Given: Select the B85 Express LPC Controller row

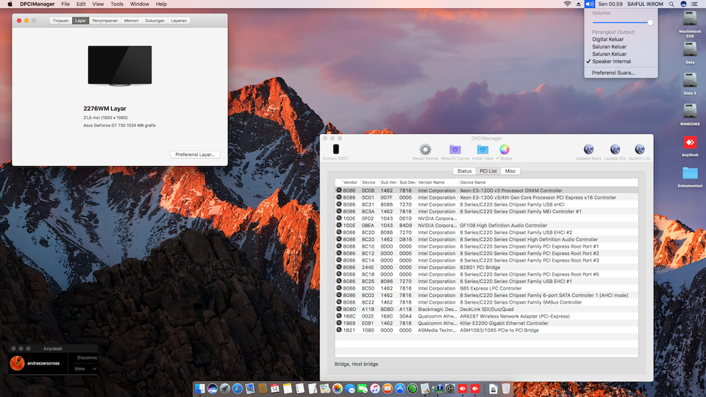Looking at the screenshot, I should tap(486, 288).
